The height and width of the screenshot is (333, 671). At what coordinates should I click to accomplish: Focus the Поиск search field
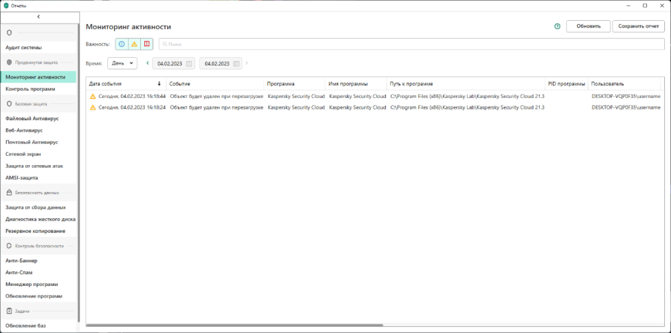(412, 44)
